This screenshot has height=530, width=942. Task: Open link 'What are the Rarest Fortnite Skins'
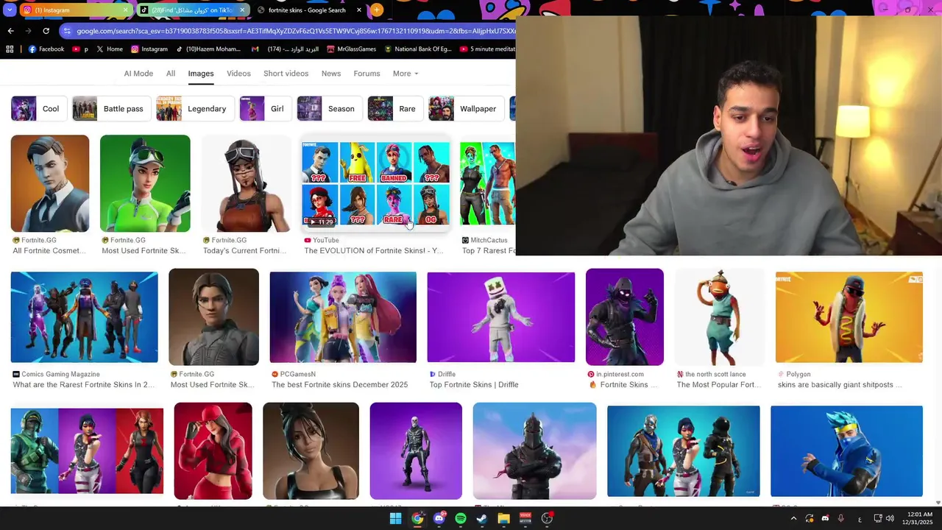(84, 385)
